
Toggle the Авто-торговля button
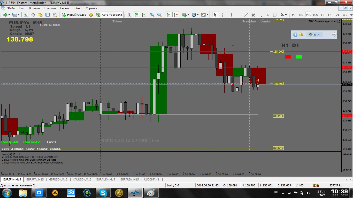[109, 15]
